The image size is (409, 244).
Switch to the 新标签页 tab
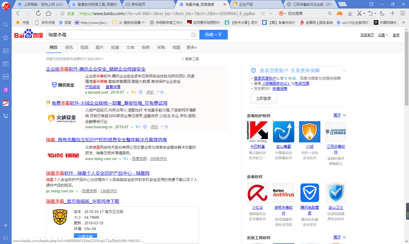coord(148,4)
